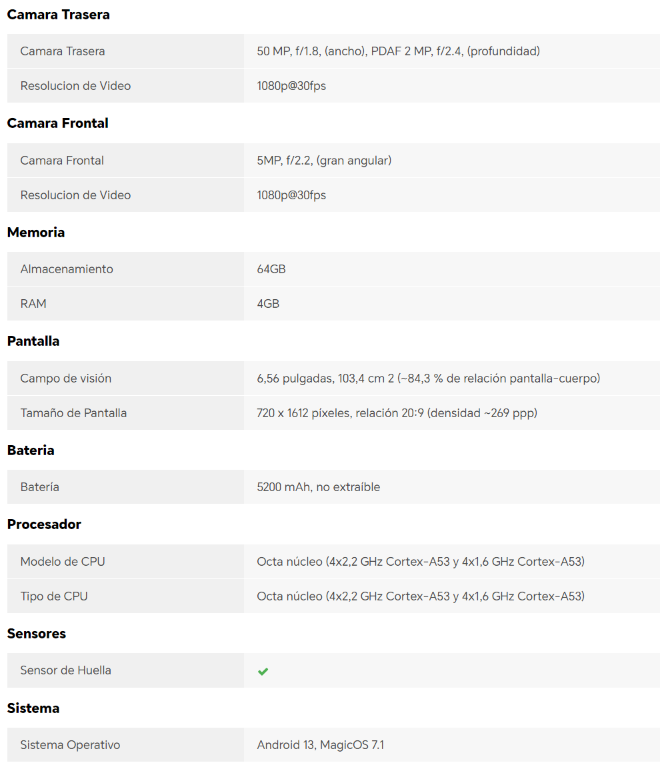Viewport: 660px width, 781px height.
Task: Click the Modelo de CPU label
Action: point(63,562)
